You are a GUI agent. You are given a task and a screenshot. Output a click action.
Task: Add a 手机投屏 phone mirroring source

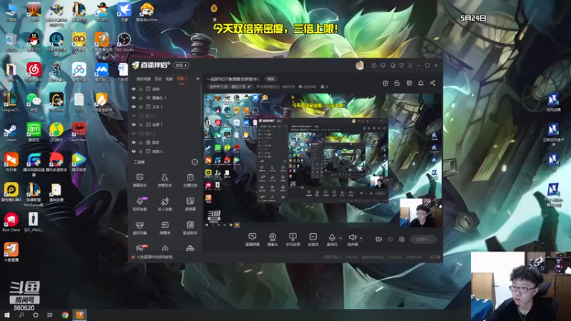293,240
